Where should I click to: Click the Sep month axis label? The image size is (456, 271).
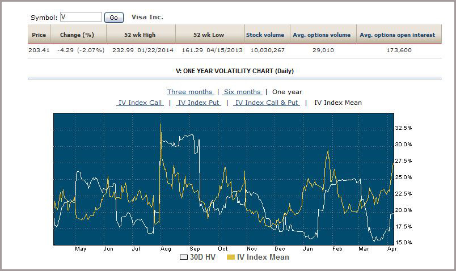[x=195, y=249]
